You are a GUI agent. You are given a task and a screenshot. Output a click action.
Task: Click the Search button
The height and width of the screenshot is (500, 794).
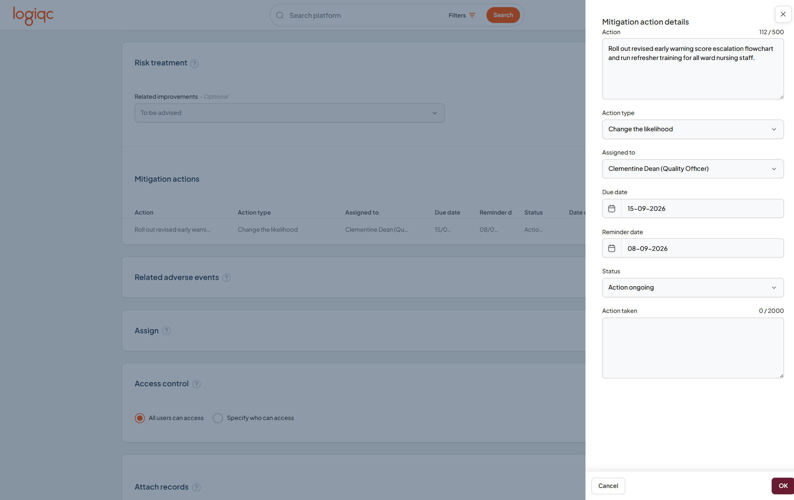click(x=503, y=15)
